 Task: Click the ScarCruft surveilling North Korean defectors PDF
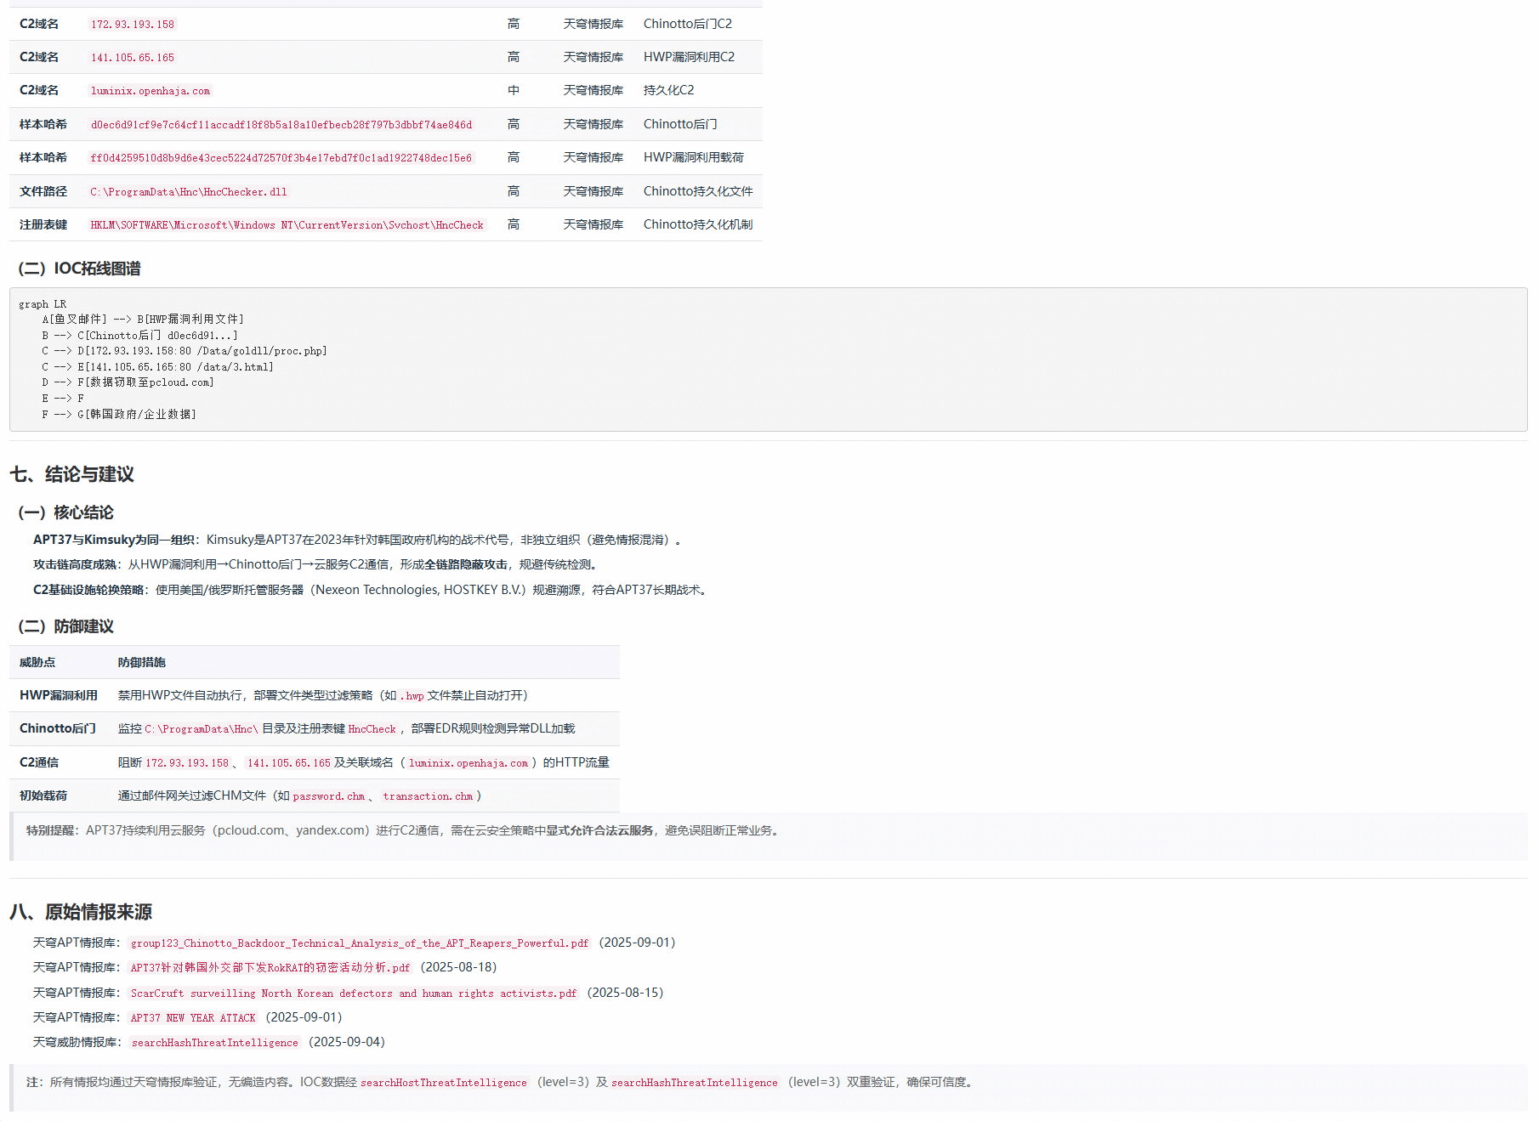pyautogui.click(x=354, y=993)
